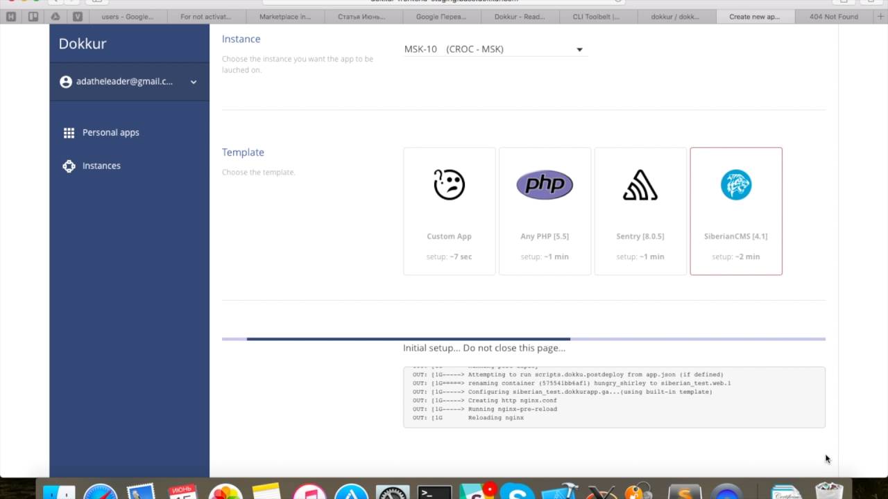Choose the Sentry [8.0.5] template card
Viewport: 888px width, 499px height.
click(640, 211)
